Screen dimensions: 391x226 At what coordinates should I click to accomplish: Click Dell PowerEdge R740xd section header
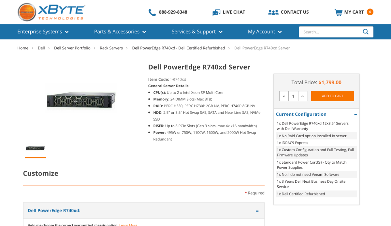(x=144, y=210)
